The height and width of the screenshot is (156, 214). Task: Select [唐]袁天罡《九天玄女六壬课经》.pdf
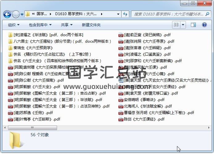coord(152,87)
